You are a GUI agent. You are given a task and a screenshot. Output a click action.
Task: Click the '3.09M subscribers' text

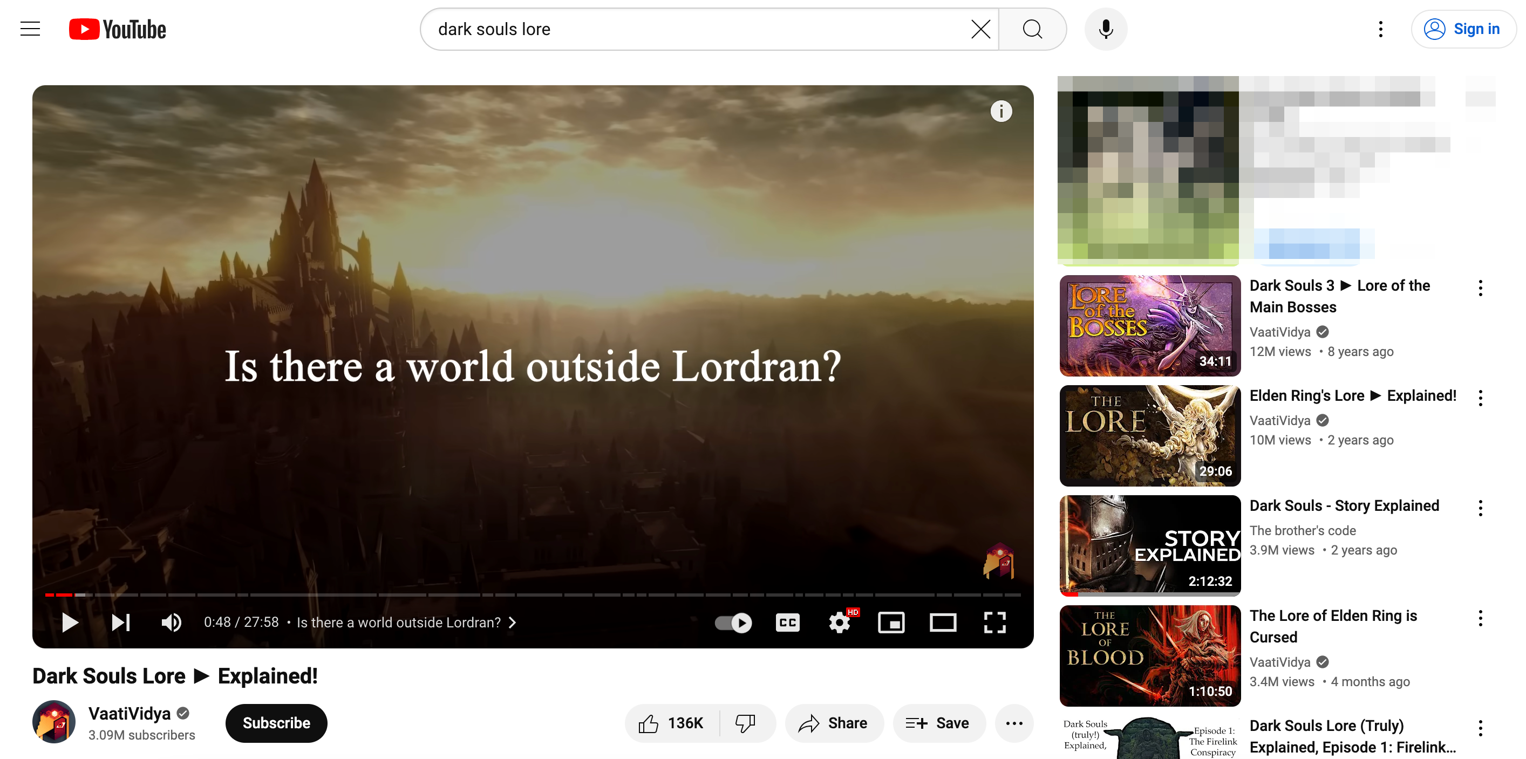pos(141,735)
